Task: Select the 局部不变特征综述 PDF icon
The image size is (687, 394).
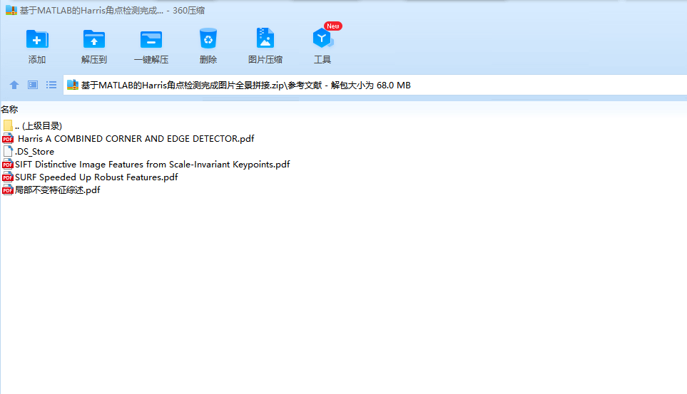Action: click(7, 190)
